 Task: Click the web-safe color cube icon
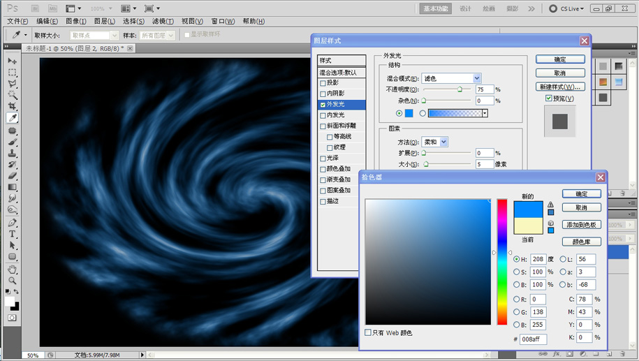(550, 223)
